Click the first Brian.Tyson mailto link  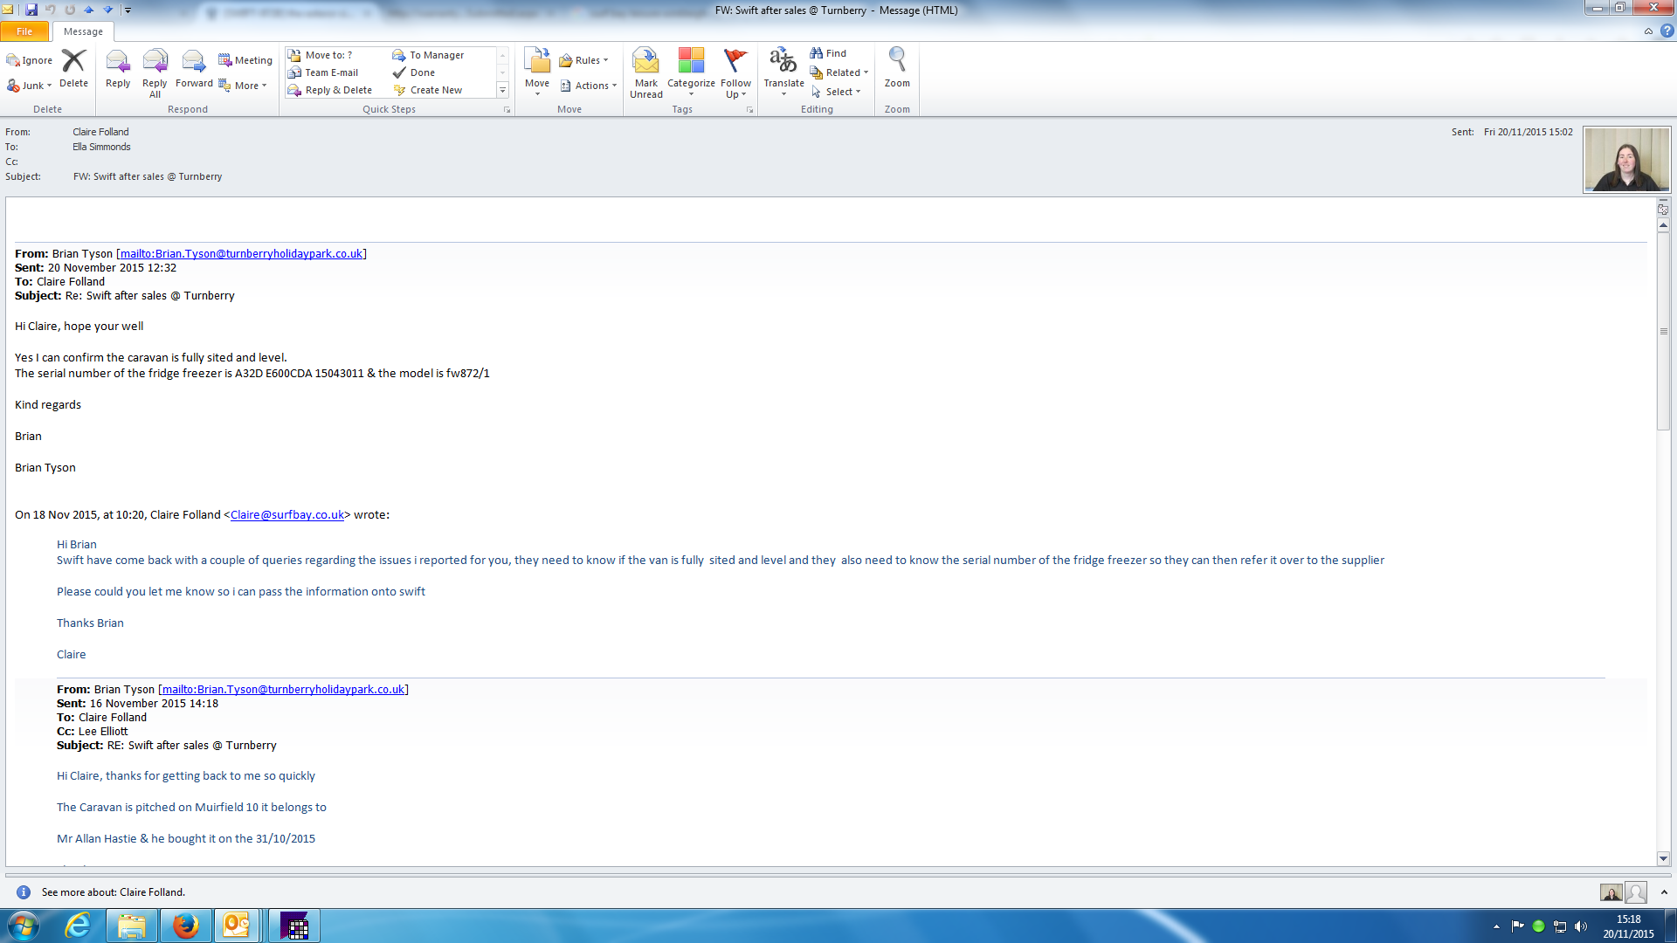pos(241,254)
